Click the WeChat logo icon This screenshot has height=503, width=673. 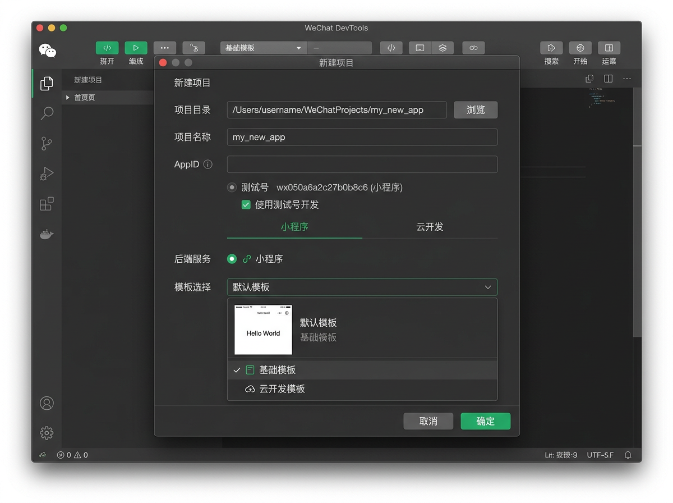pos(48,51)
